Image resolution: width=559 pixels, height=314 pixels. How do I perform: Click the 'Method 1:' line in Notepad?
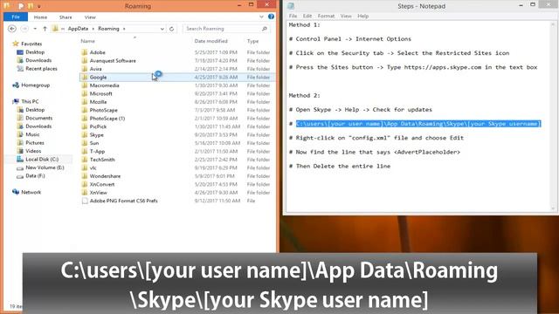click(x=305, y=25)
